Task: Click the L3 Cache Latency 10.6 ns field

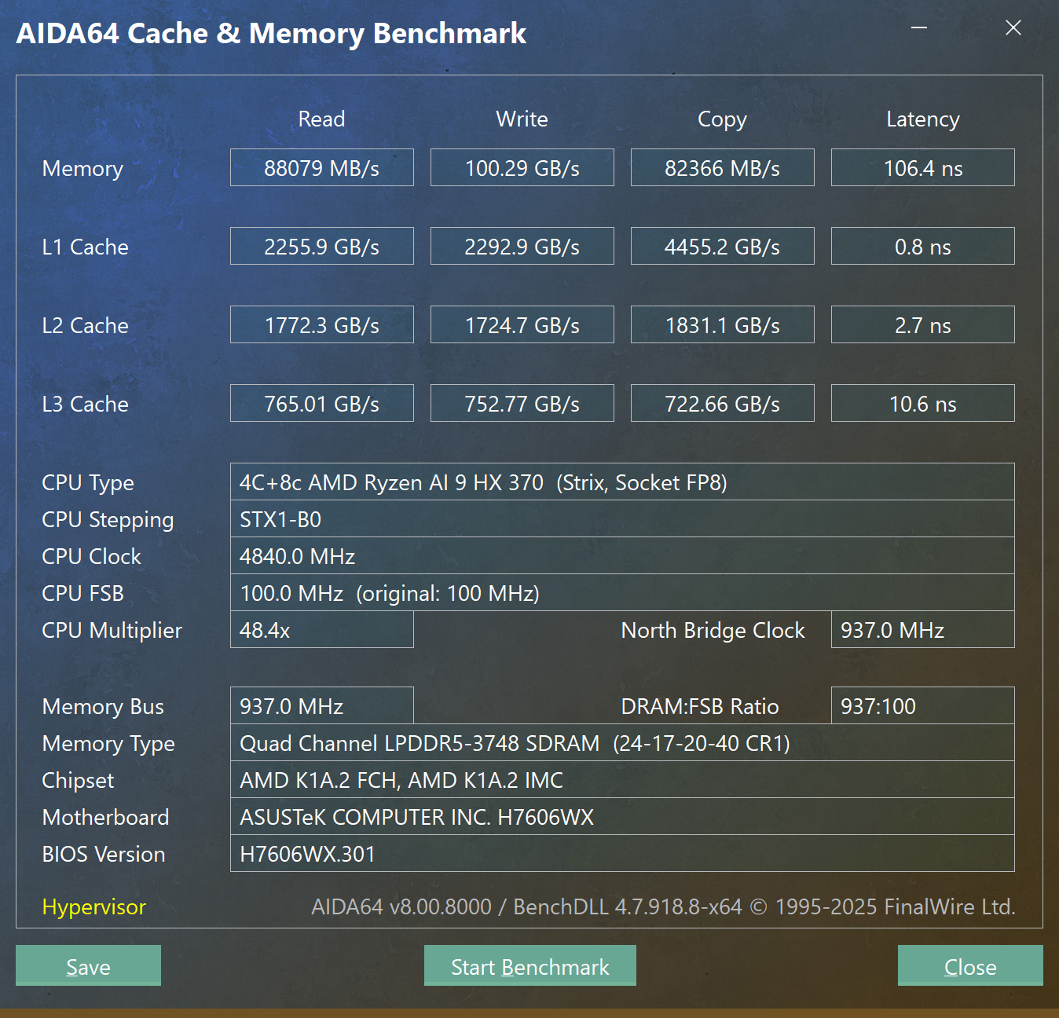Action: click(x=923, y=403)
